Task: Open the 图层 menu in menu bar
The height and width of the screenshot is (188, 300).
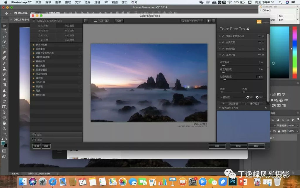Action: 68,2
